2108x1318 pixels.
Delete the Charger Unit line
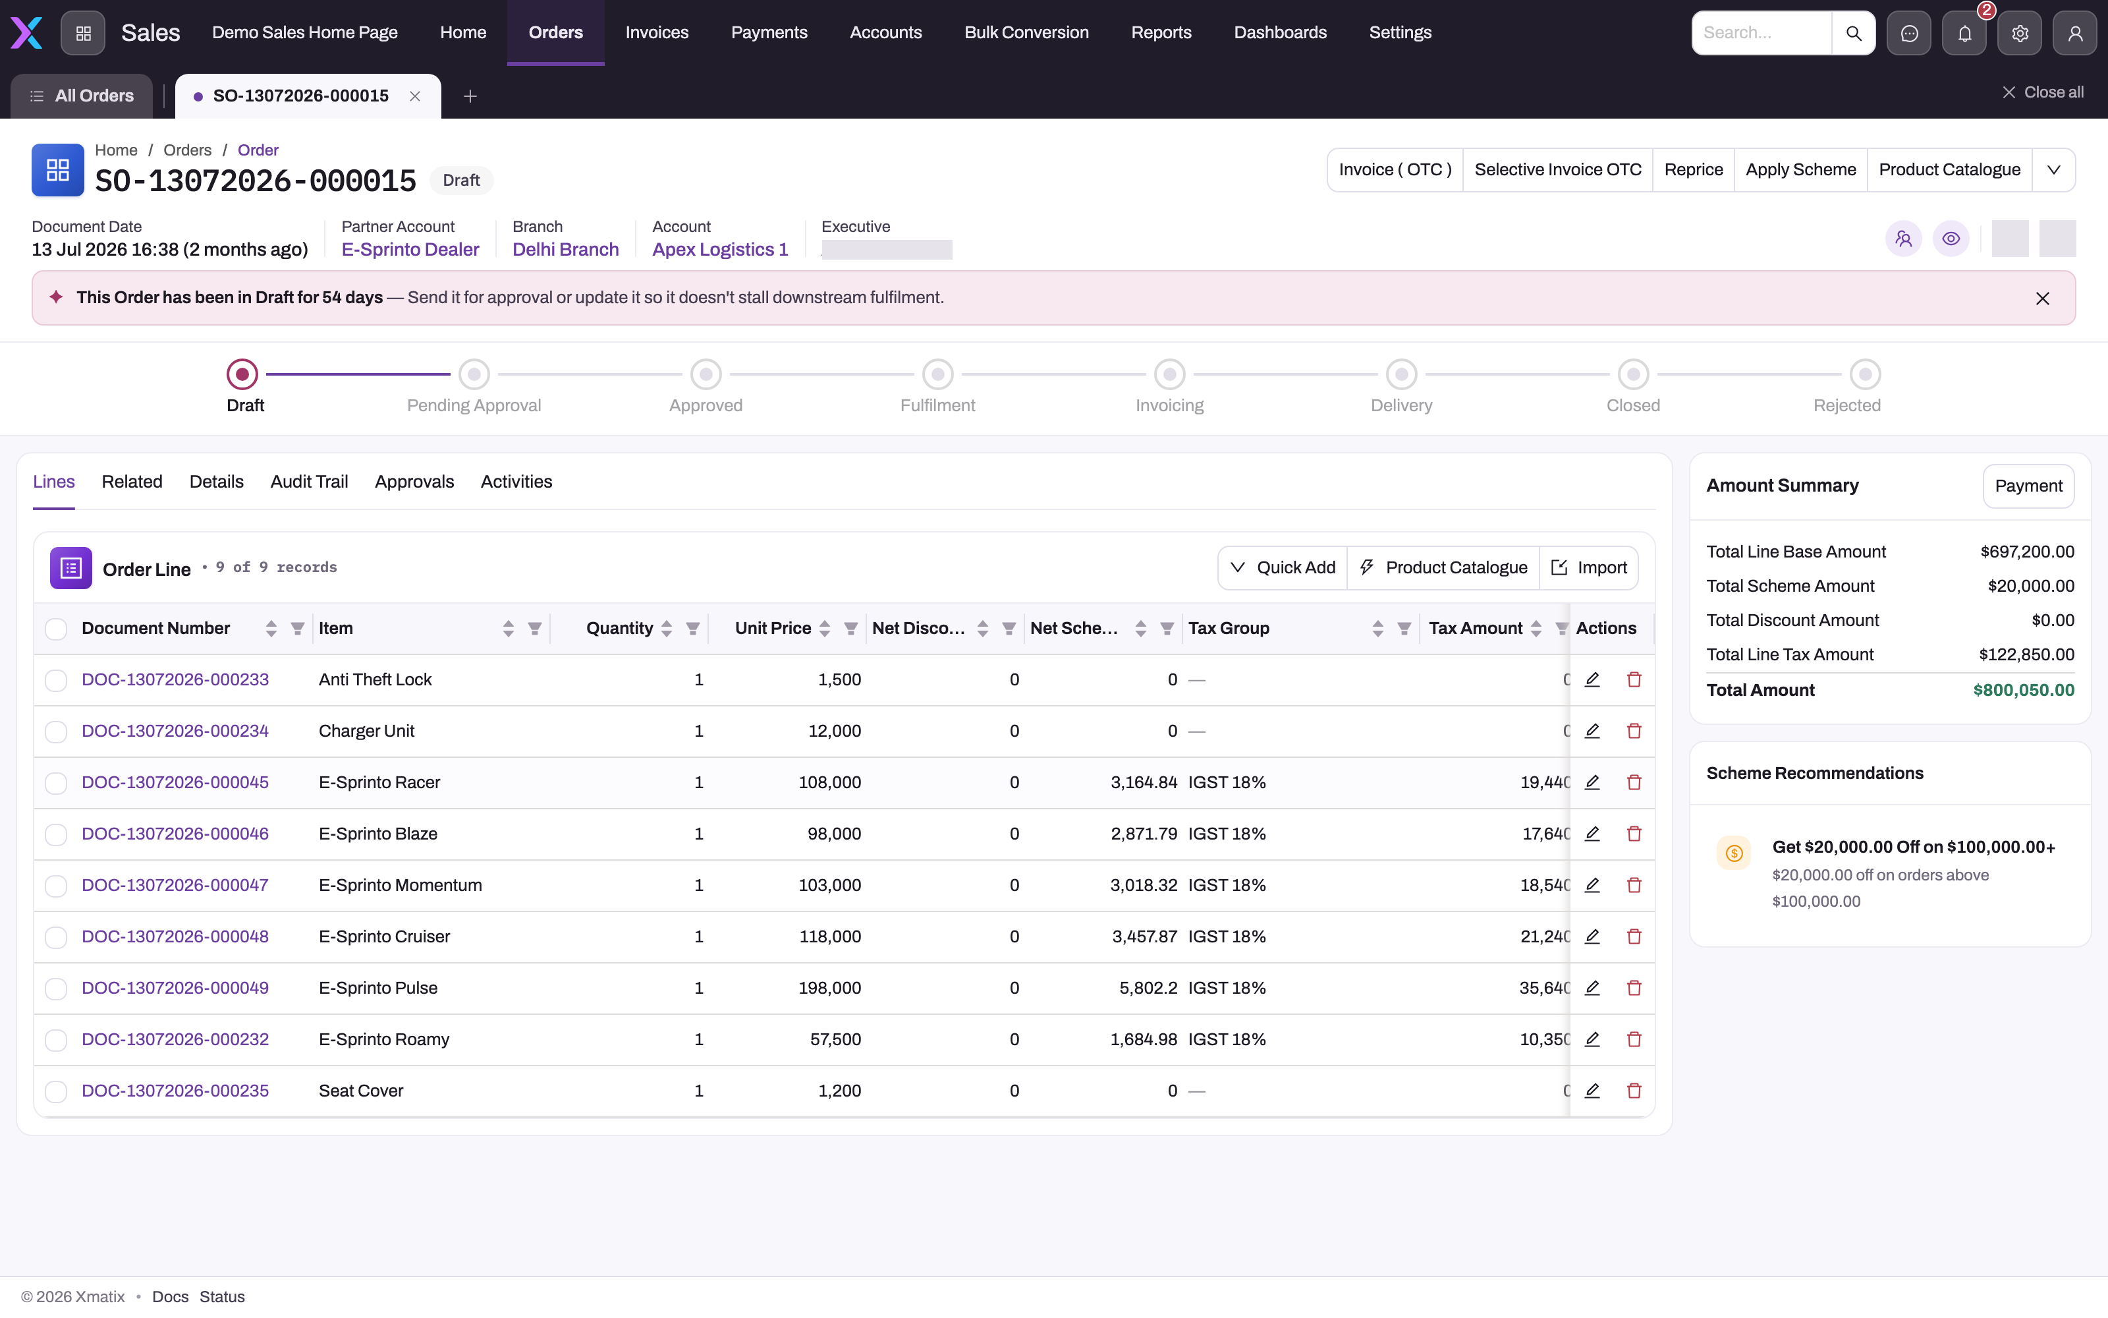coord(1633,730)
